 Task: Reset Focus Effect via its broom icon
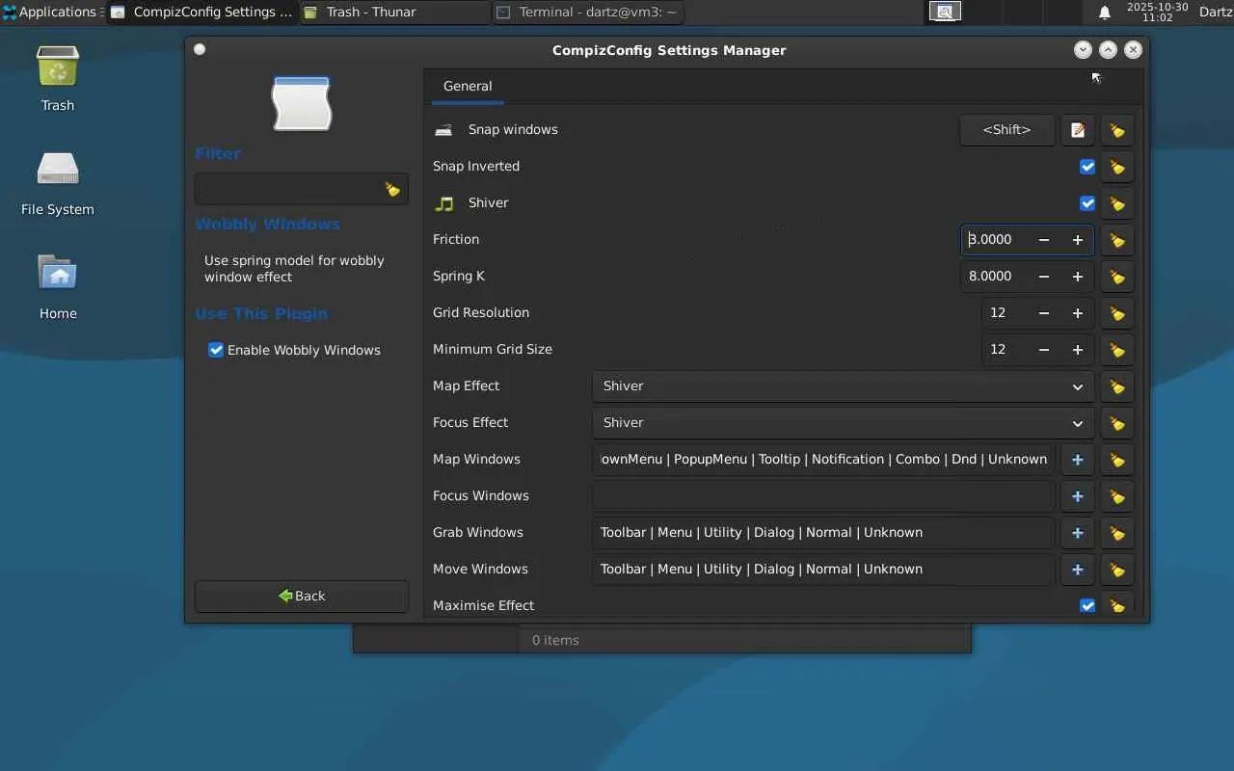(1116, 423)
